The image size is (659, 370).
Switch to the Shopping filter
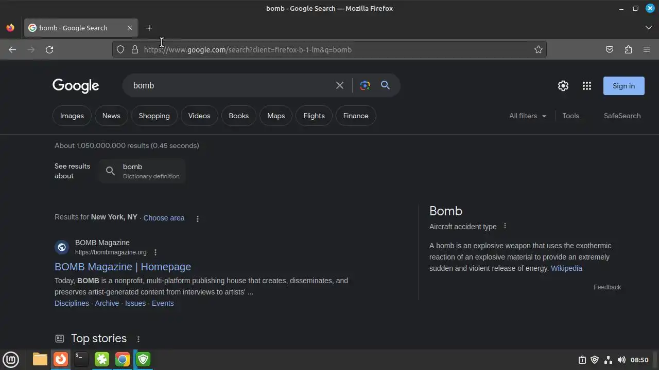coord(154,116)
